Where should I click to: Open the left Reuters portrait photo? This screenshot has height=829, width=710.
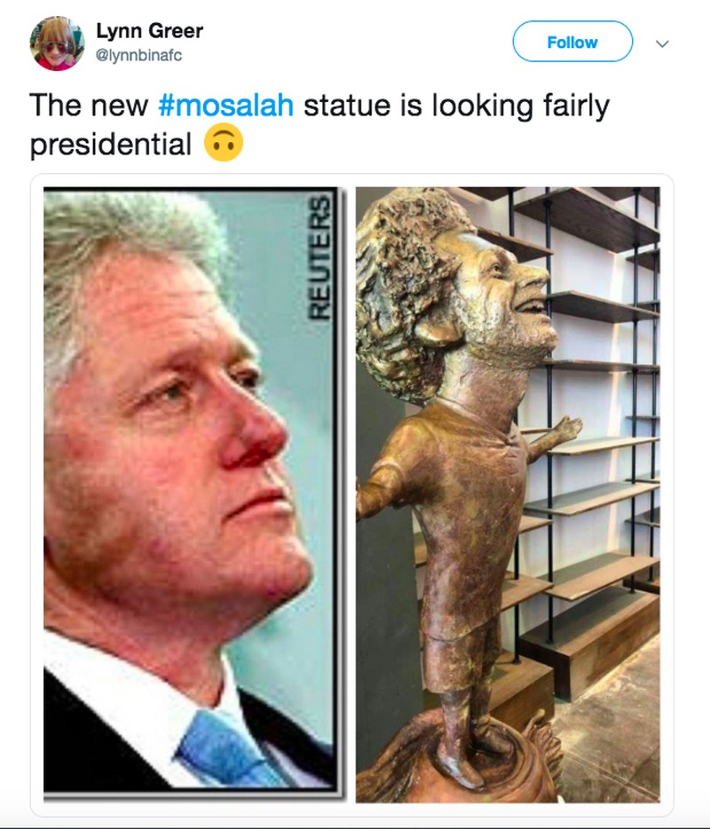tap(193, 491)
